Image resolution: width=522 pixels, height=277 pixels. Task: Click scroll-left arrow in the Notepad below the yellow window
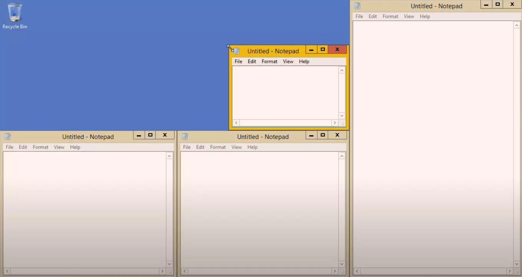click(x=185, y=271)
